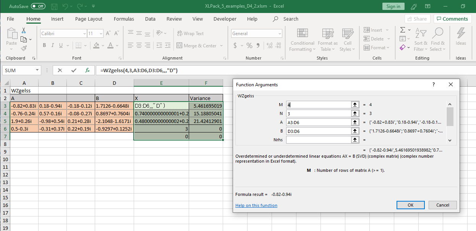This screenshot has width=476, height=231.
Task: Open the SUM name box dropdown
Action: click(37, 70)
